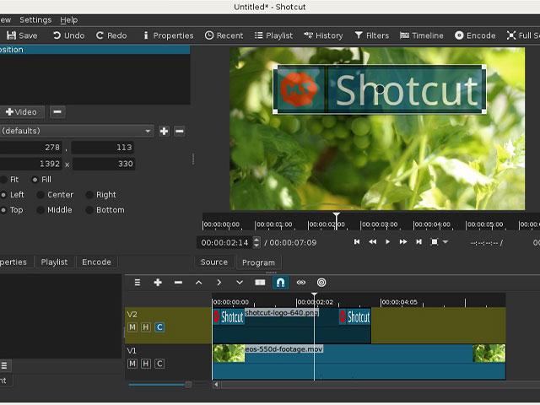Fast forward playback in the player
The height and width of the screenshot is (405, 540).
[x=403, y=242]
